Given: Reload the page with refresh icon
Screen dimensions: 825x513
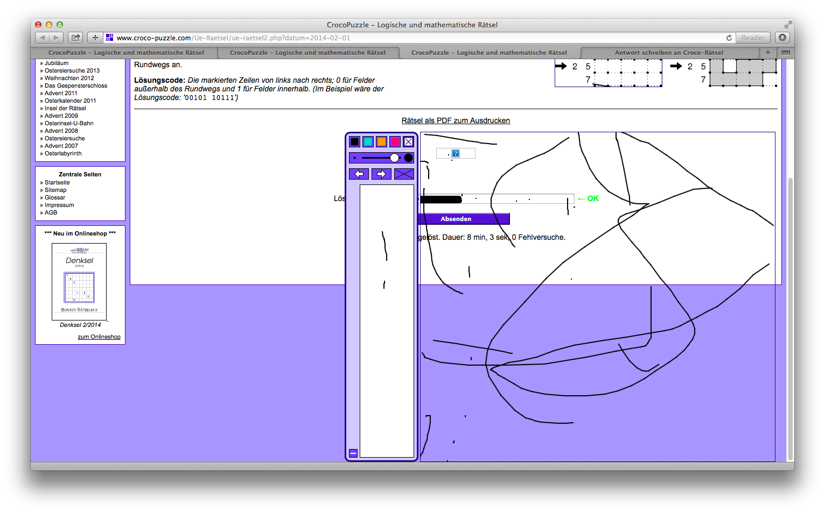Looking at the screenshot, I should click(729, 38).
